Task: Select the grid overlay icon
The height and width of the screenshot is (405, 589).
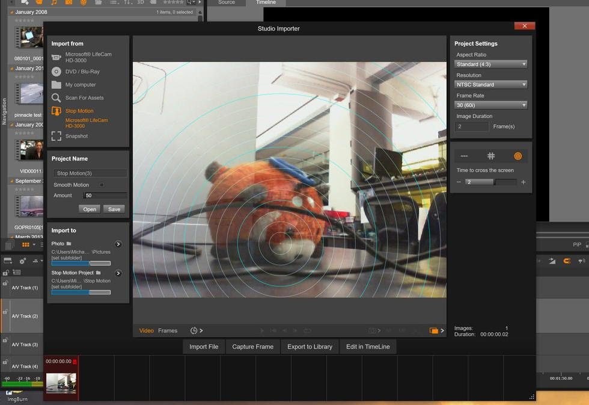Action: [491, 156]
